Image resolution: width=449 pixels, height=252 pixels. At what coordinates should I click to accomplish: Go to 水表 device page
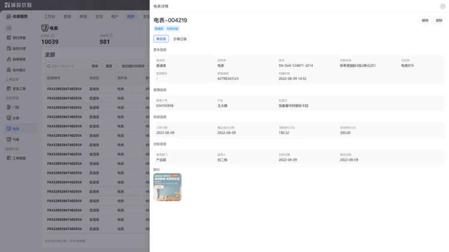click(x=16, y=118)
